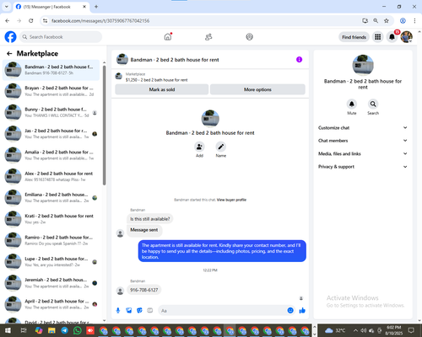Open Chrome three-dot menu
Image resolution: width=422 pixels, height=337 pixels.
click(x=414, y=20)
